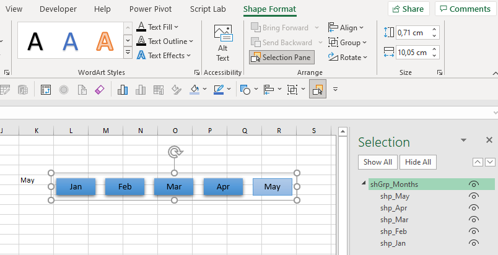
Task: Switch to Power Pivot tab
Action: 151,9
